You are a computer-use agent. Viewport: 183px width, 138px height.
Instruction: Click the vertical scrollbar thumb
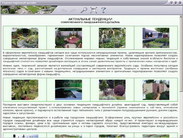[x=181, y=55]
